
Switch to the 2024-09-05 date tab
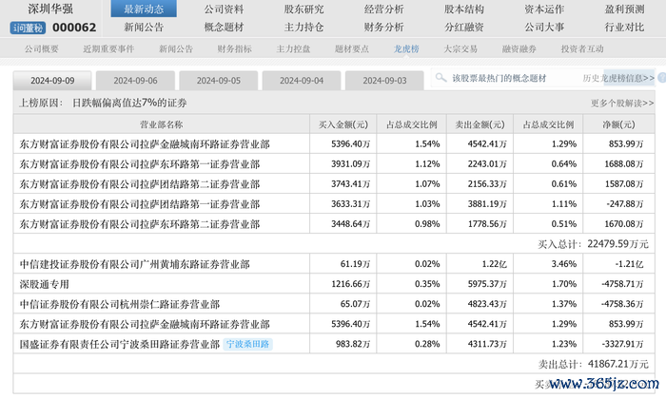click(x=218, y=81)
